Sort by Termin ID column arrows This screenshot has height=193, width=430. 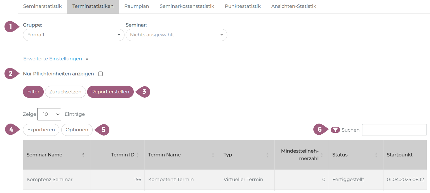pos(137,155)
